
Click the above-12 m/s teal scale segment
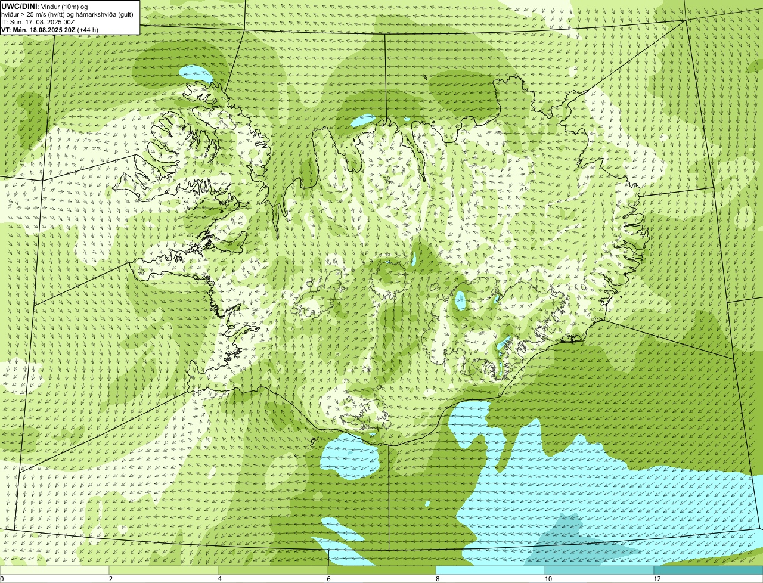tap(708, 570)
